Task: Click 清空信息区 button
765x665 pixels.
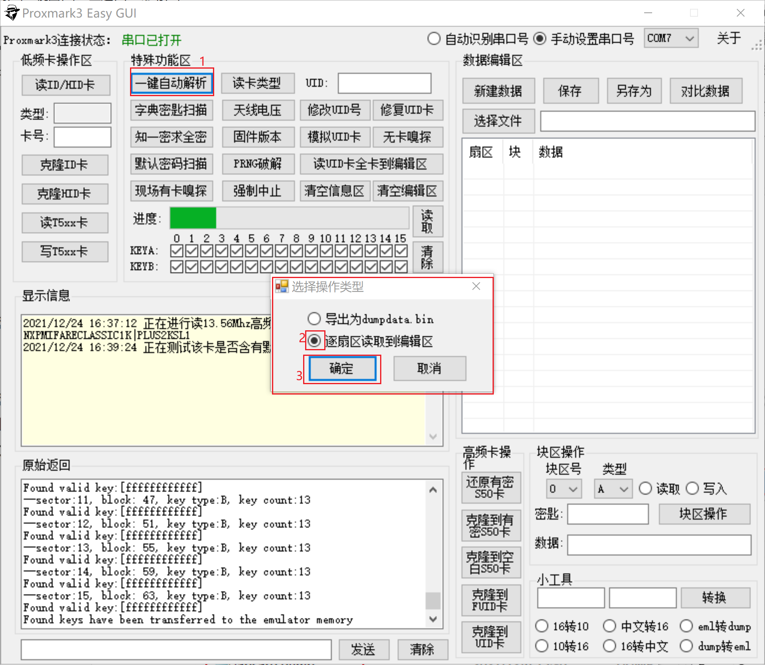Action: (335, 191)
